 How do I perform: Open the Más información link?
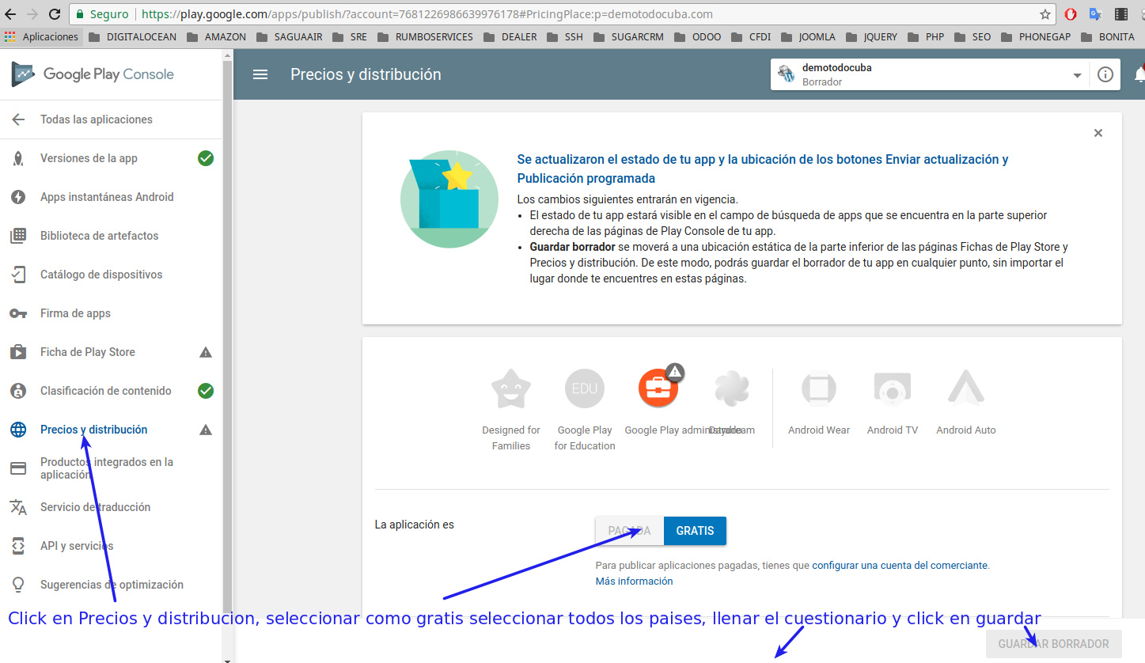click(x=634, y=582)
